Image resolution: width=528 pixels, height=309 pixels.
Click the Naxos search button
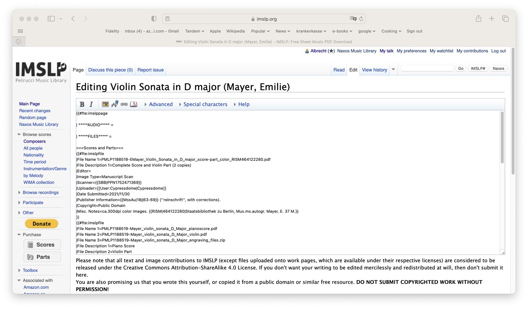(x=498, y=69)
